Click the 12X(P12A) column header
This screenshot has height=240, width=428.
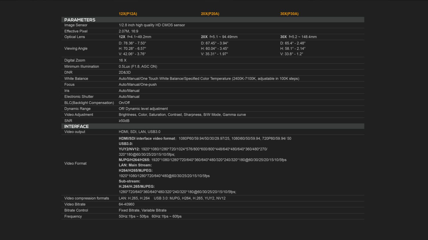point(128,14)
